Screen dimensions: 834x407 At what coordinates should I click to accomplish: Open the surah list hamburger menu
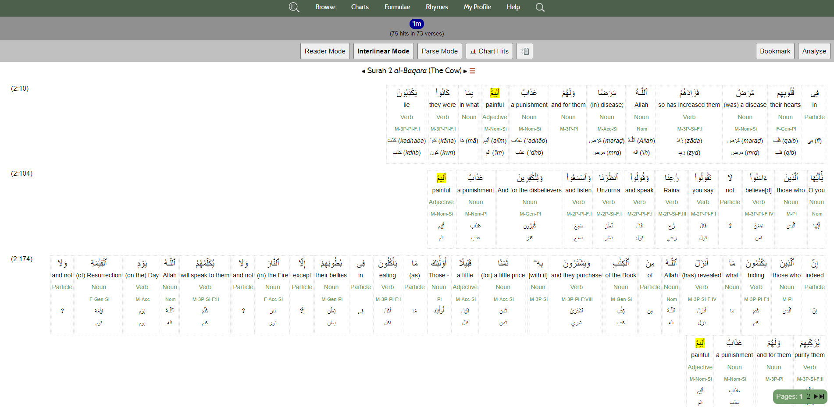[x=472, y=71]
